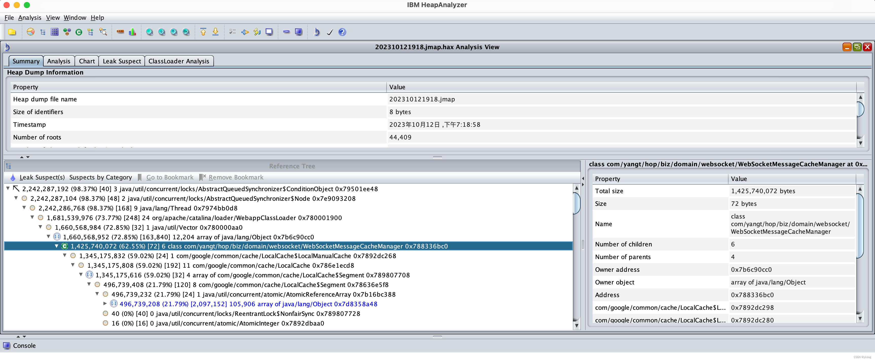
Task: Click the Console panel label
Action: pos(24,346)
